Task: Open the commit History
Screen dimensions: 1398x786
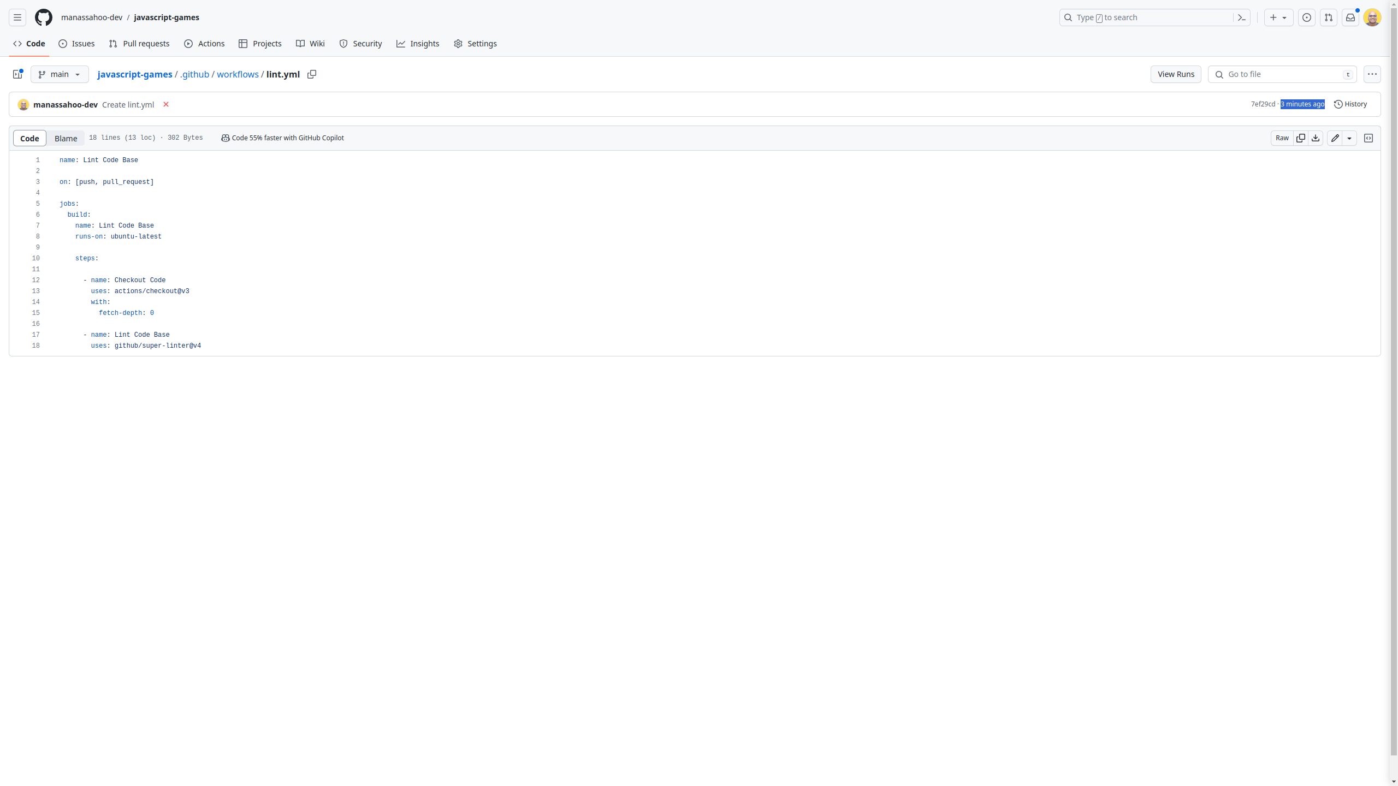Action: [x=1350, y=104]
